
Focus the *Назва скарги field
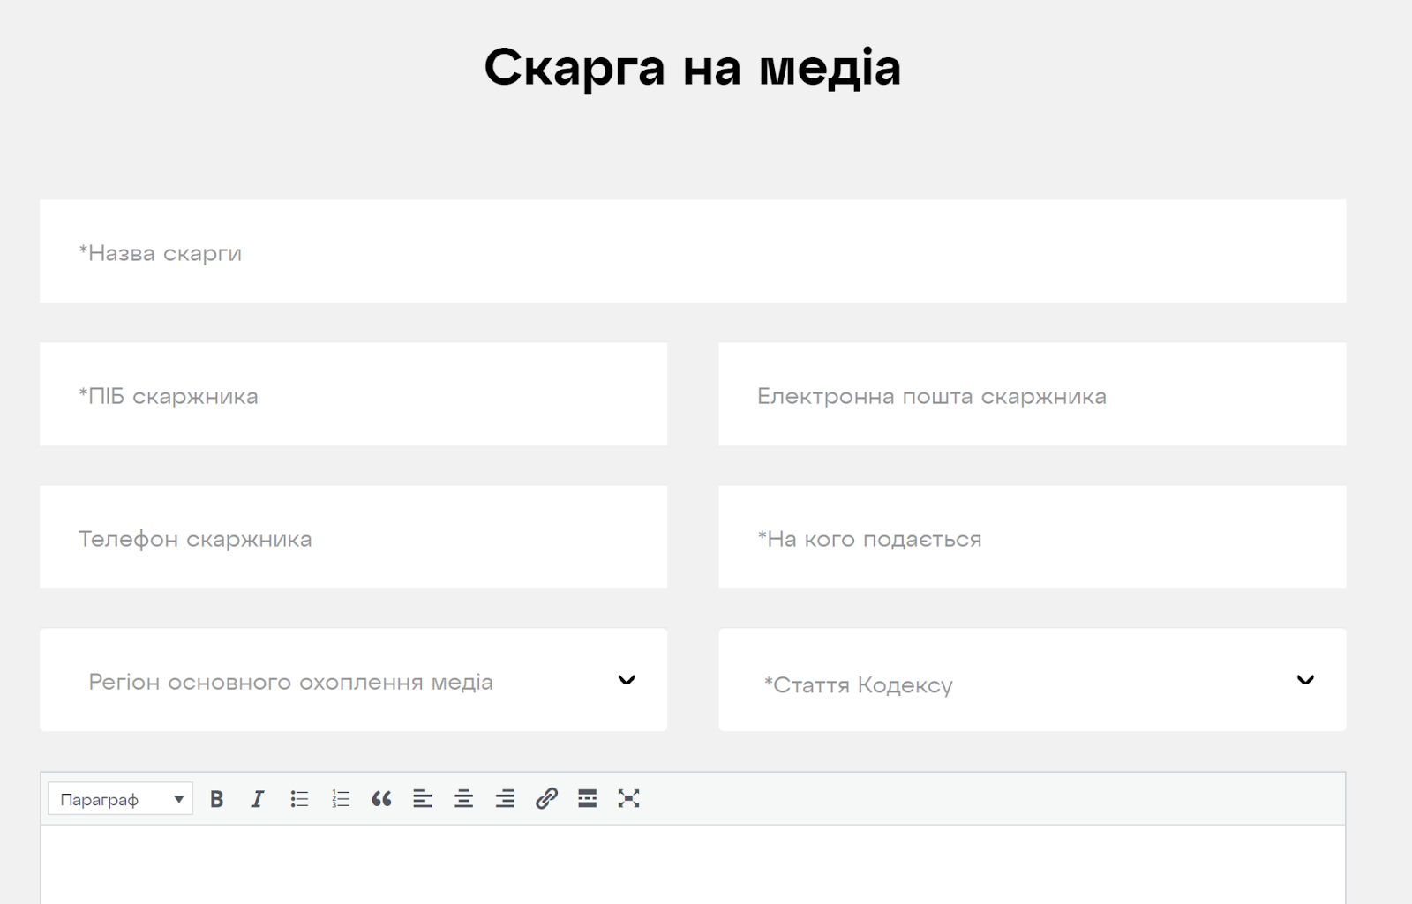(693, 251)
